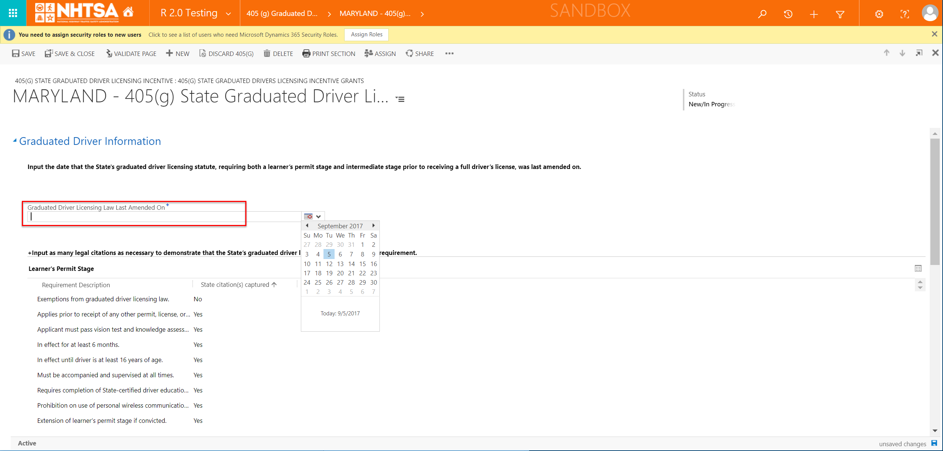Open recently viewed items history icon
The image size is (943, 451).
pyautogui.click(x=788, y=14)
